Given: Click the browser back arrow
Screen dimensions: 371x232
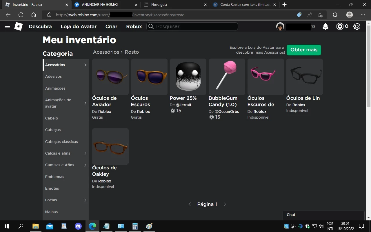Looking at the screenshot, I should coord(8,15).
